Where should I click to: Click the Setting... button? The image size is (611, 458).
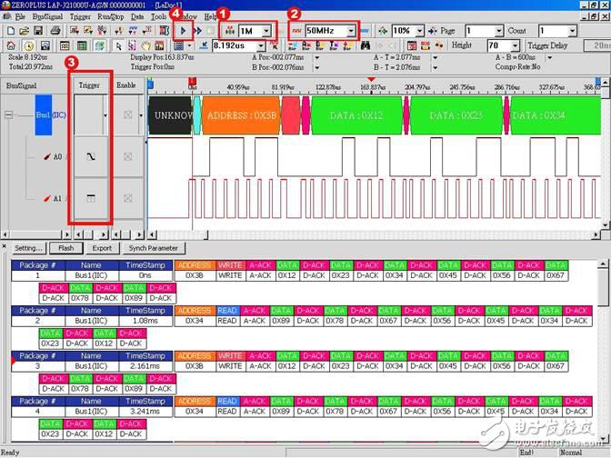28,248
